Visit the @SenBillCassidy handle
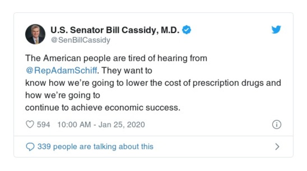Viewport: 307px width, 171px height. 80,40
